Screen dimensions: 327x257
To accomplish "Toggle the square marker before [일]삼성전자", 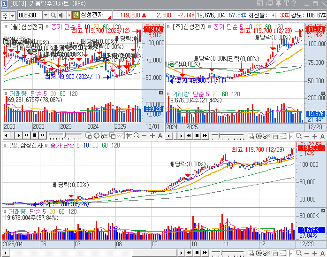I will point(5,145).
